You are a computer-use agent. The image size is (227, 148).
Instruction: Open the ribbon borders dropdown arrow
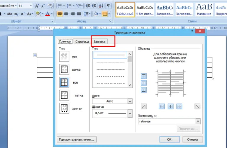(x=109, y=14)
